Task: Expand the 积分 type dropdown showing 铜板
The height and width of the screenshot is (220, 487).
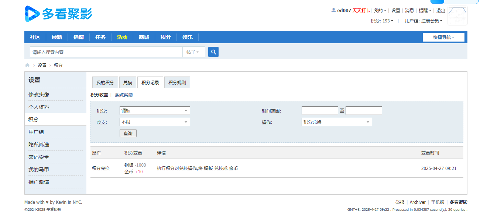Action: pos(155,110)
